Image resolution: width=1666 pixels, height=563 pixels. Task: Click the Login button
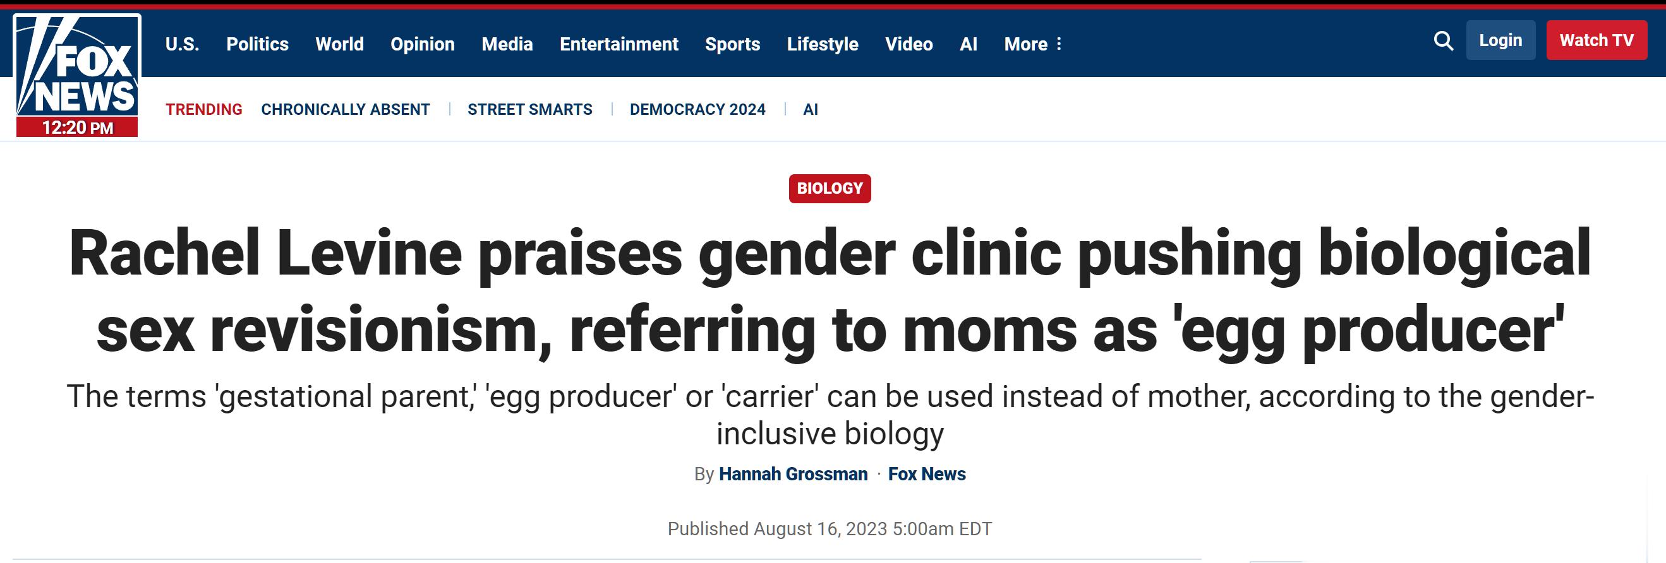coord(1500,40)
